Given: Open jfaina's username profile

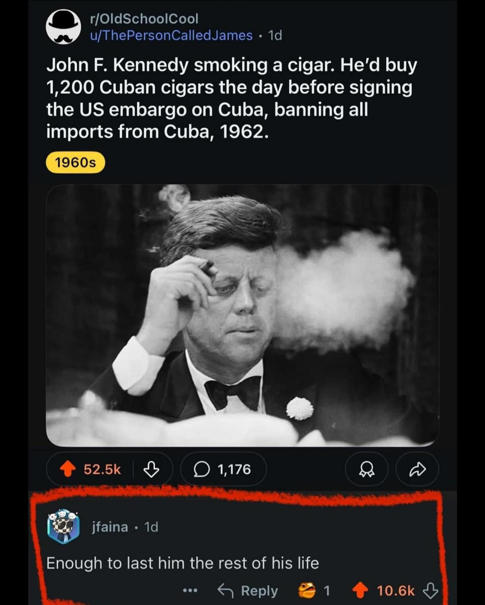Looking at the screenshot, I should click(110, 527).
